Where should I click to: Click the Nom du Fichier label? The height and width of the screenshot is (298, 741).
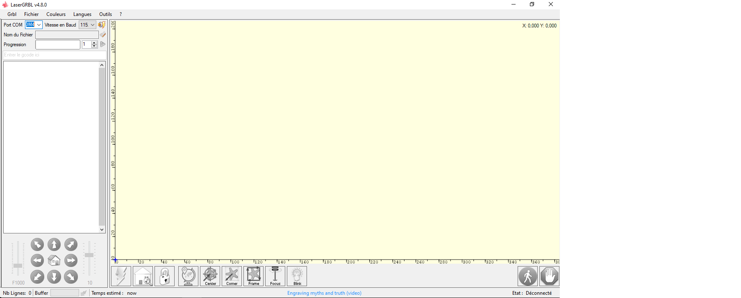pos(18,35)
